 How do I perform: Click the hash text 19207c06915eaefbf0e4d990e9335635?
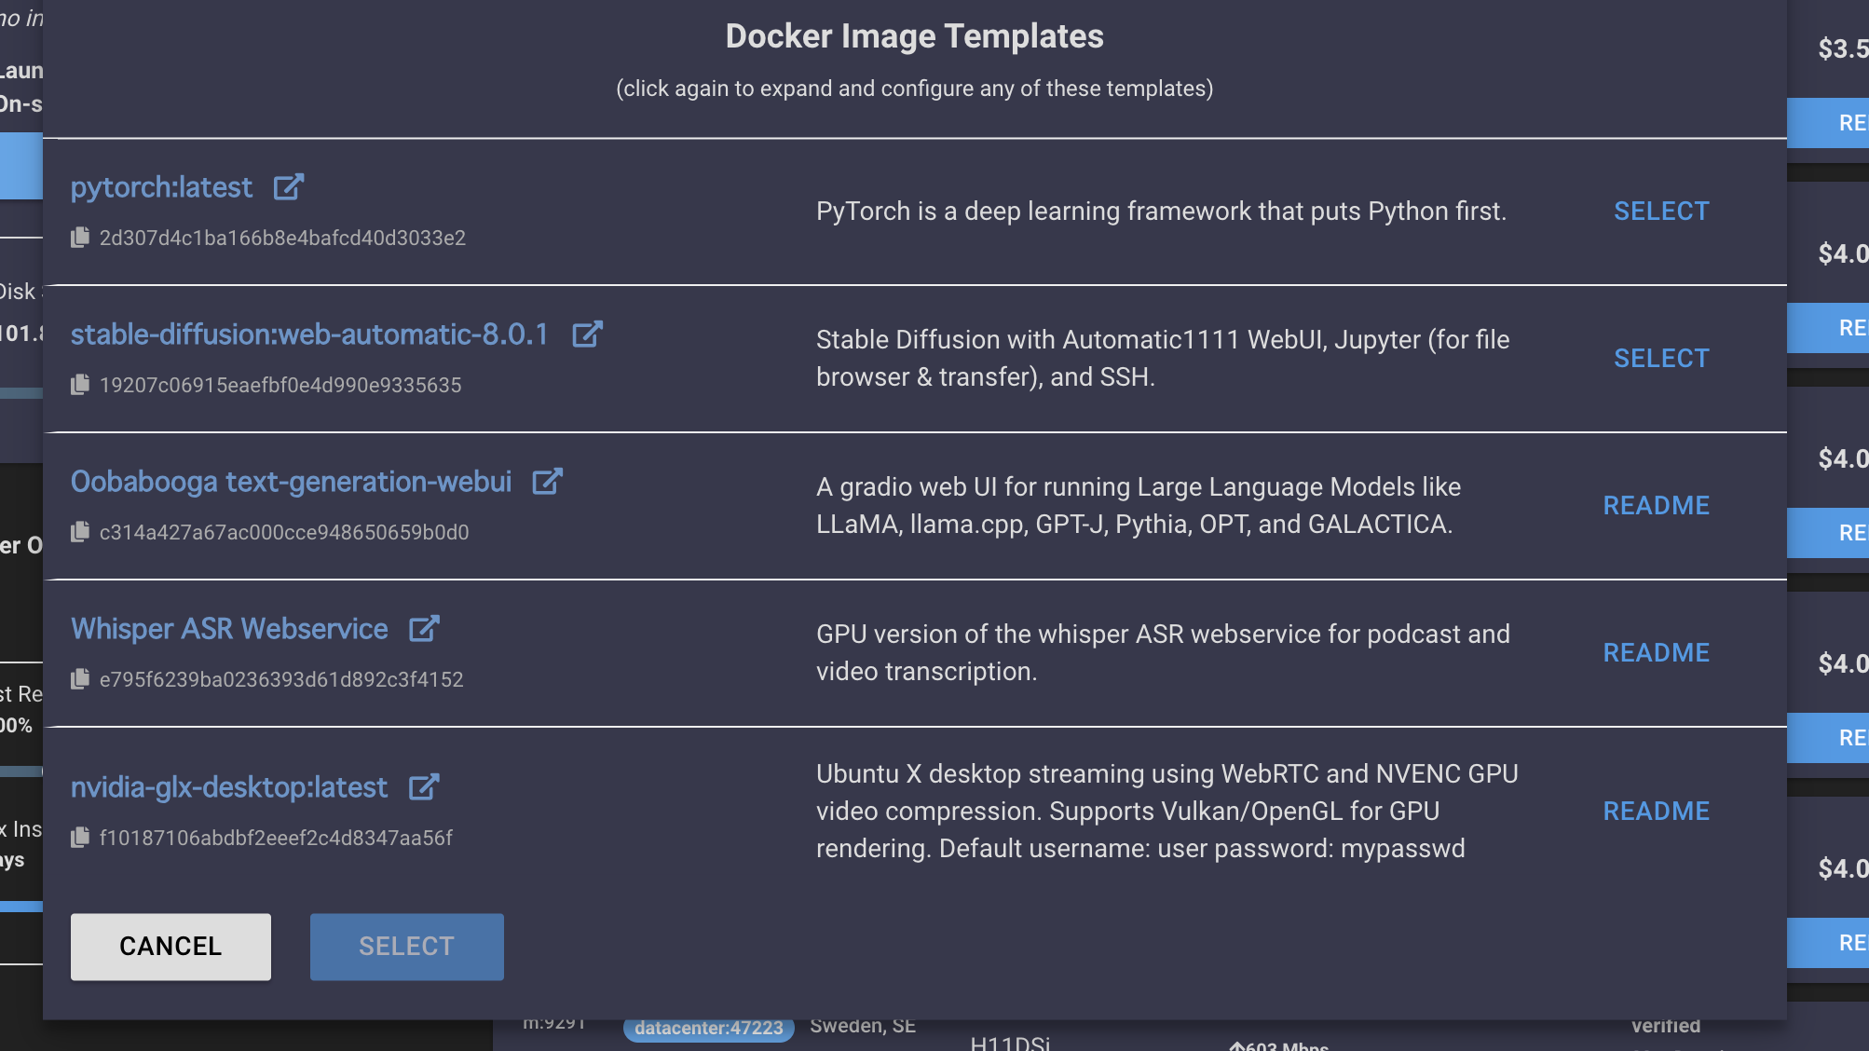click(280, 386)
